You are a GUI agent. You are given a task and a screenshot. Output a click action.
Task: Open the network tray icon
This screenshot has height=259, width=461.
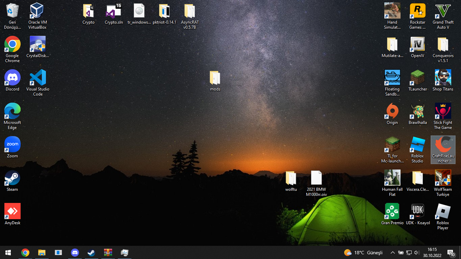(409, 253)
